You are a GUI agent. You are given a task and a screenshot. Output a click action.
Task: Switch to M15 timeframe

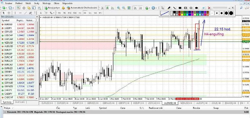(x=69, y=13)
